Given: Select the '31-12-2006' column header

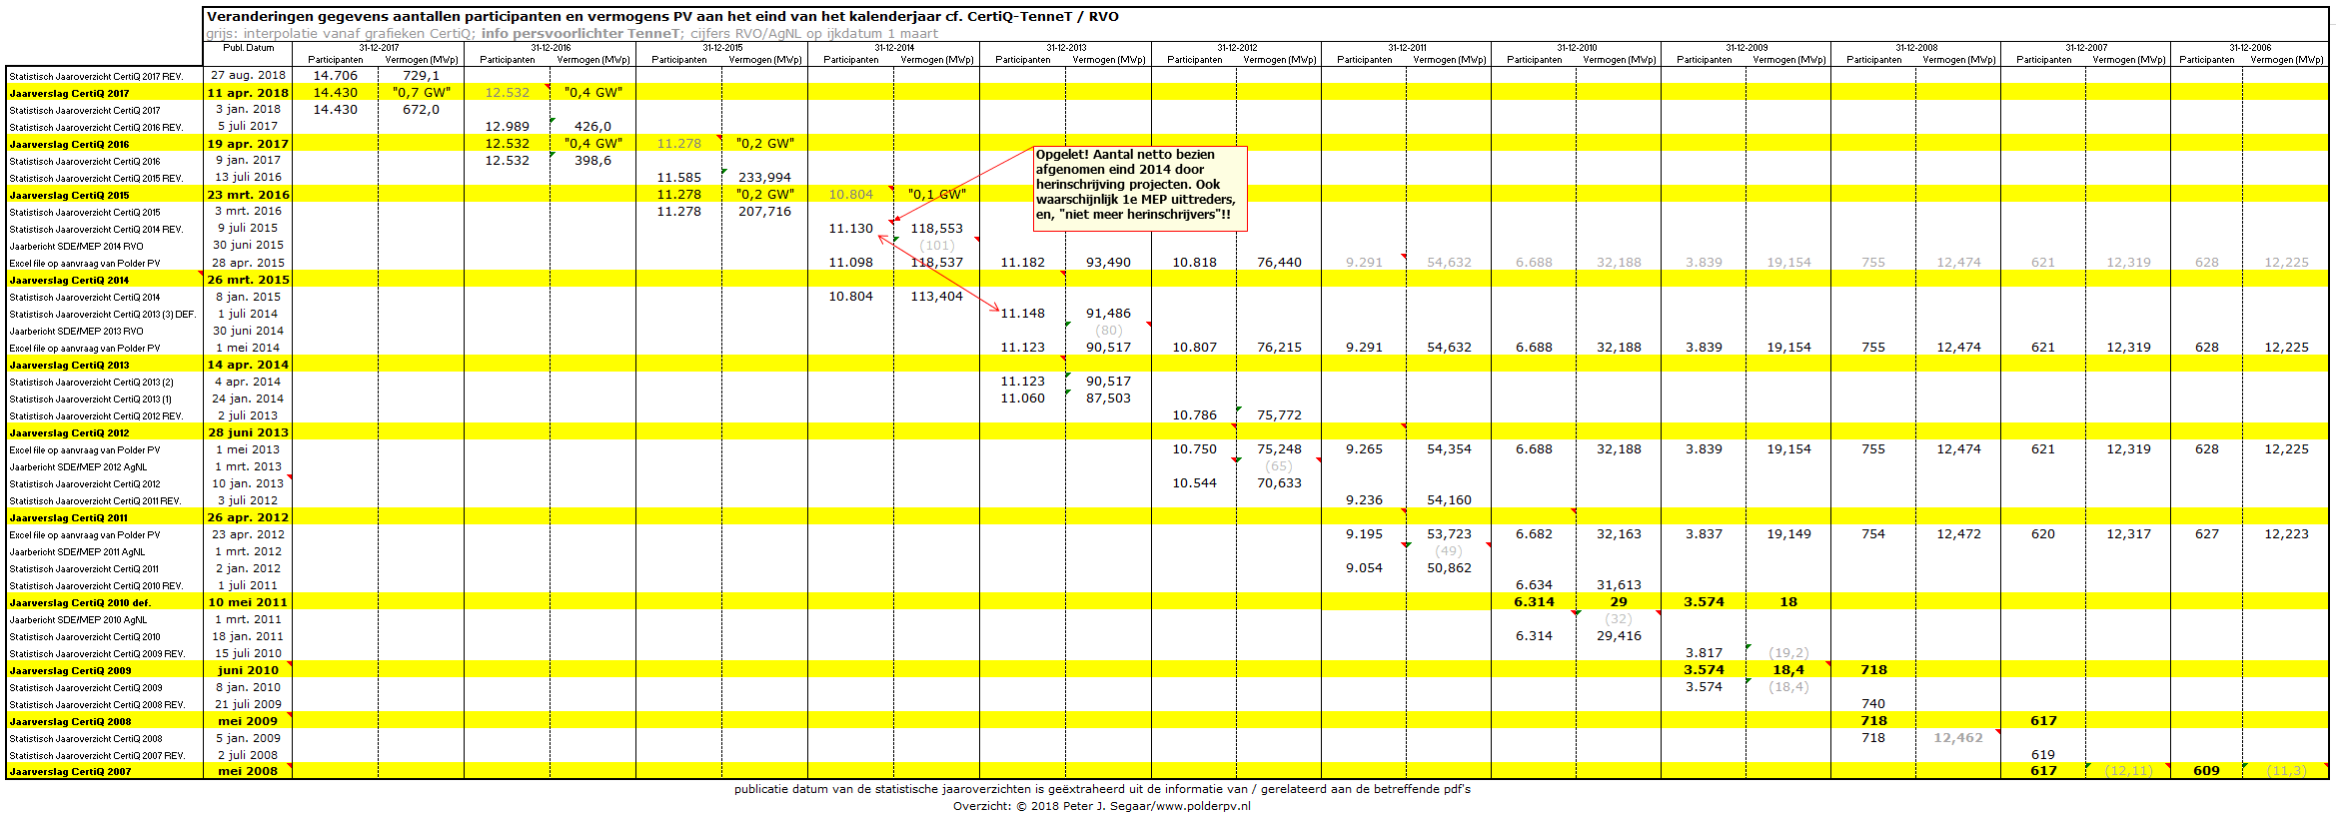Looking at the screenshot, I should pos(2250,48).
